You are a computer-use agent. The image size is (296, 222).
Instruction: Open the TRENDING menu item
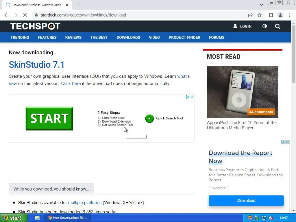click(x=20, y=37)
